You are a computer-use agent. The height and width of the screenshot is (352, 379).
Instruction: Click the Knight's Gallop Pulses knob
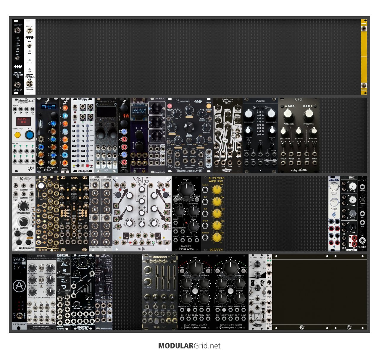[23, 222]
